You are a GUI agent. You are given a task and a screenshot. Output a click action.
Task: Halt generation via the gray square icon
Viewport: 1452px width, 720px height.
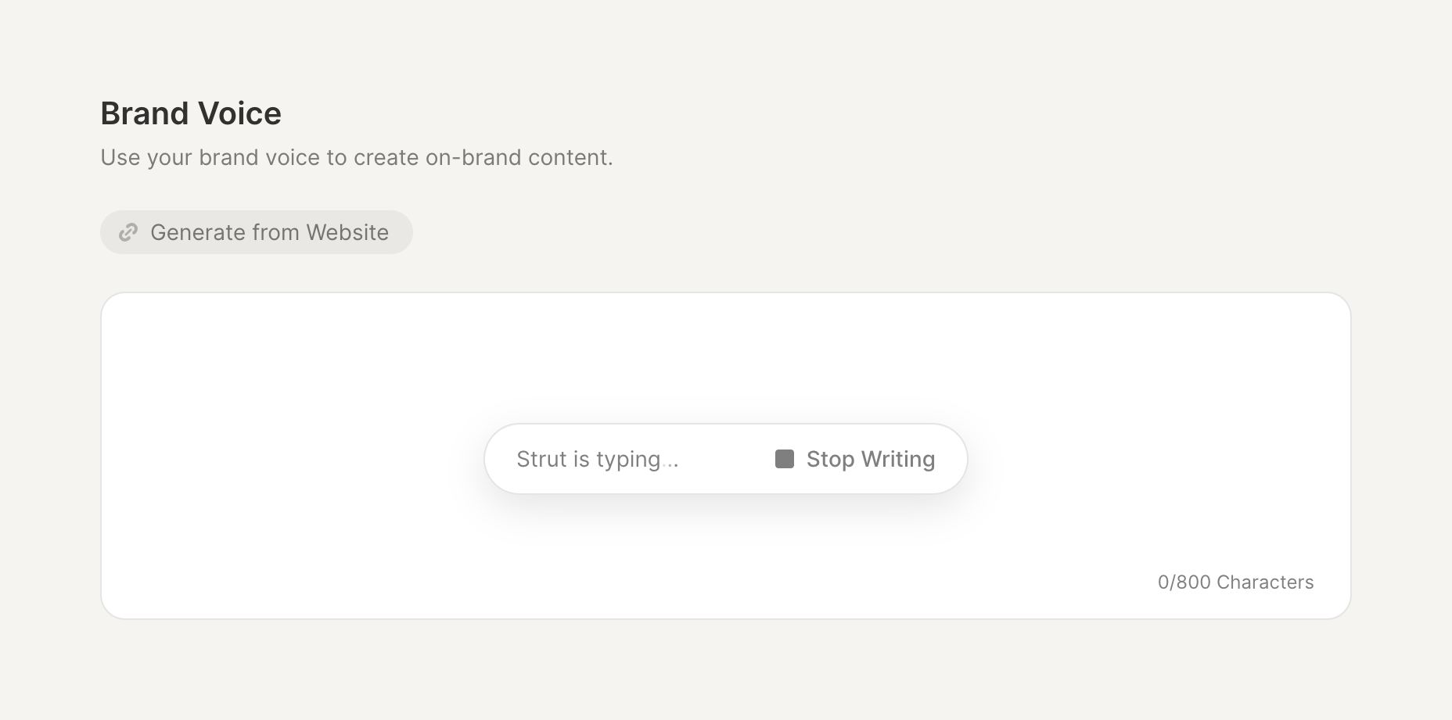coord(784,459)
